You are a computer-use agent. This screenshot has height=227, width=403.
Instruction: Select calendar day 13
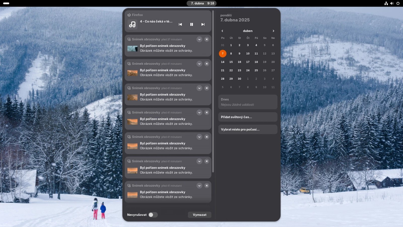[x=273, y=53]
